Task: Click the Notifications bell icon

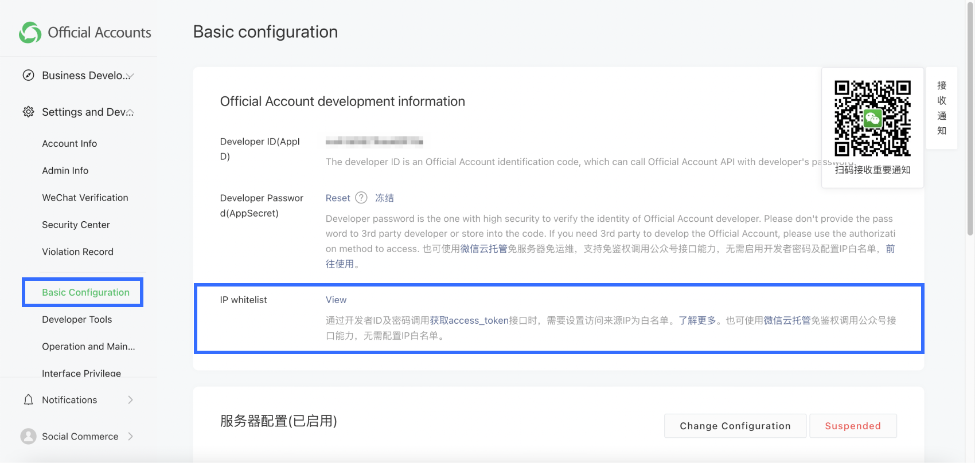Action: tap(28, 400)
